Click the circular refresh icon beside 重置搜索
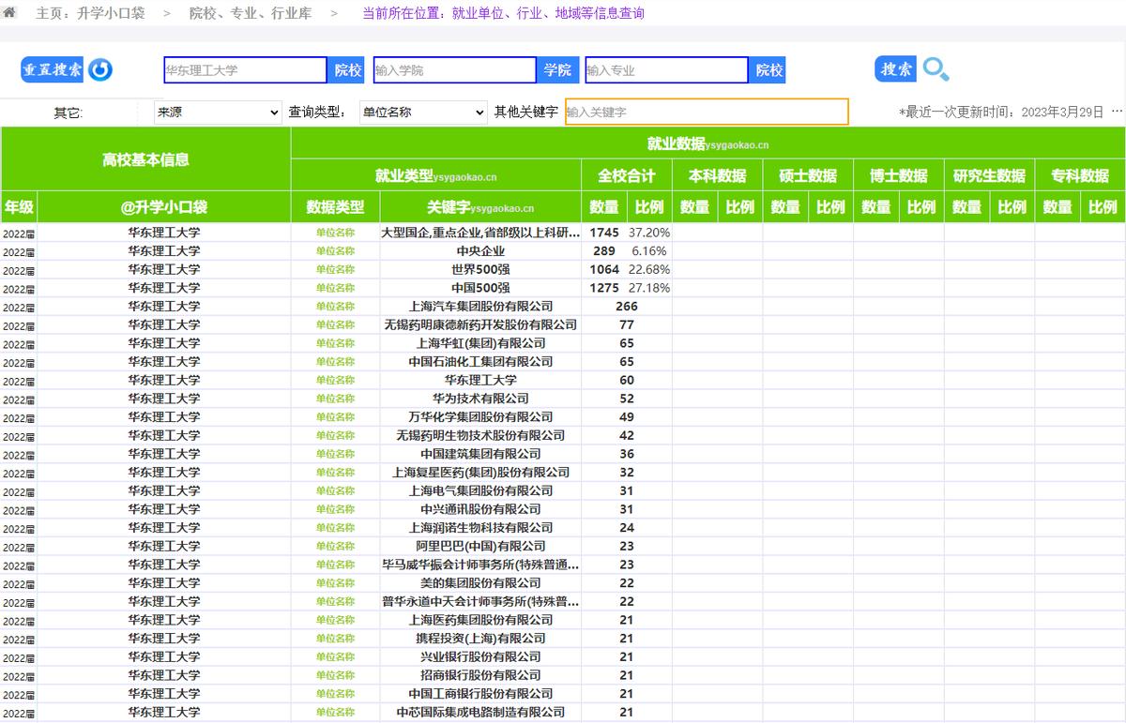Screen dimensions: 1126x723 (100, 69)
